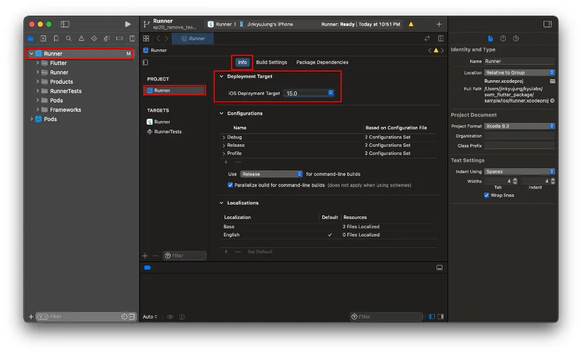Viewport: 582px width, 354px height.
Task: Open the Find navigator magnifier icon
Action: point(69,38)
